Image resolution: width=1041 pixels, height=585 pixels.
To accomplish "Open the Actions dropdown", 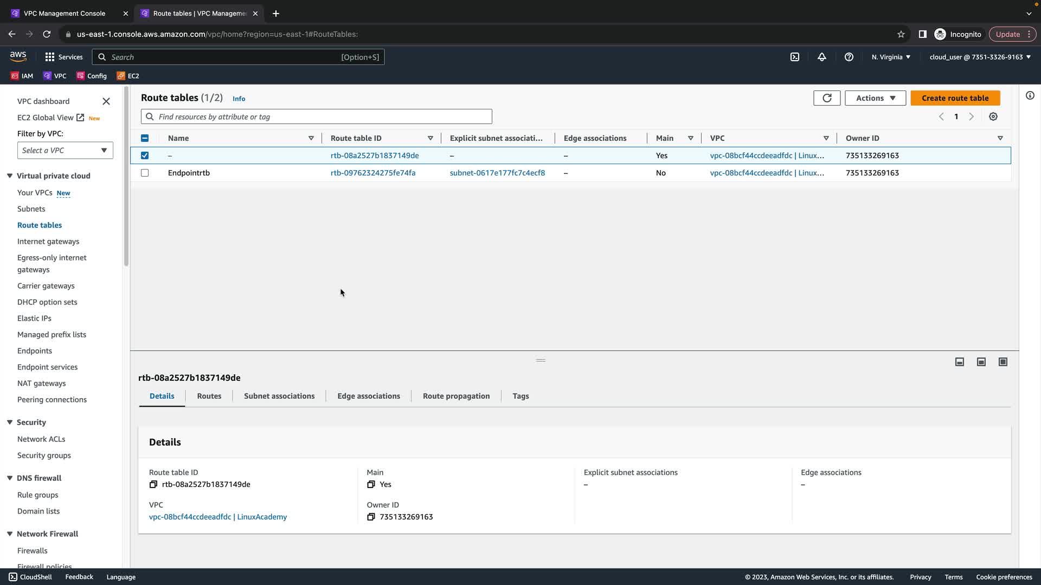I will [875, 98].
